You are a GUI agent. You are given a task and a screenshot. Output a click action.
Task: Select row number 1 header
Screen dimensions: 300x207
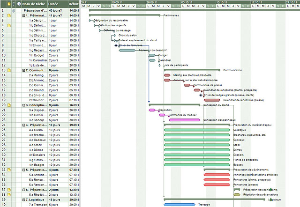3,10
